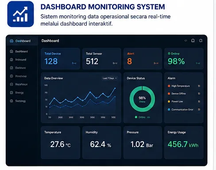
Task: Open the Pressure card showing 1.02 Bar
Action: (143, 143)
